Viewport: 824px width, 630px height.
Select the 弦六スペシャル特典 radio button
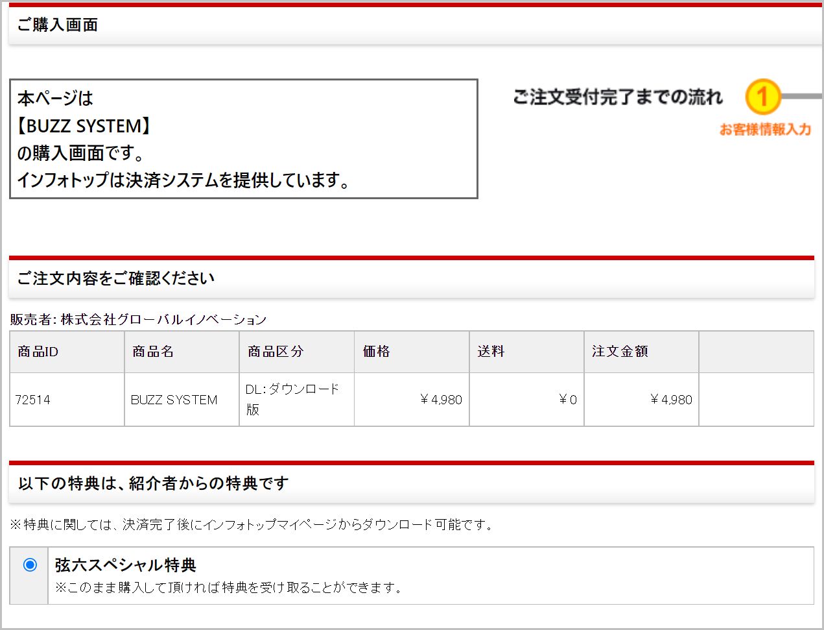pyautogui.click(x=30, y=564)
